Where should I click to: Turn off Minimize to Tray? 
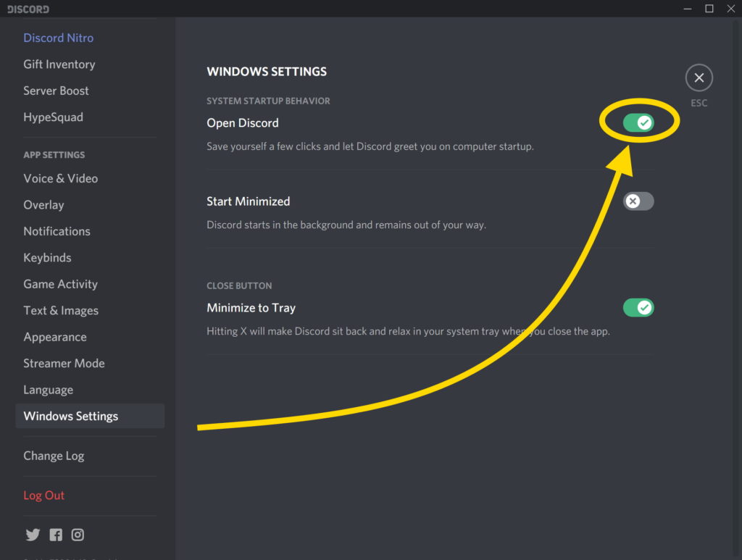click(x=638, y=307)
